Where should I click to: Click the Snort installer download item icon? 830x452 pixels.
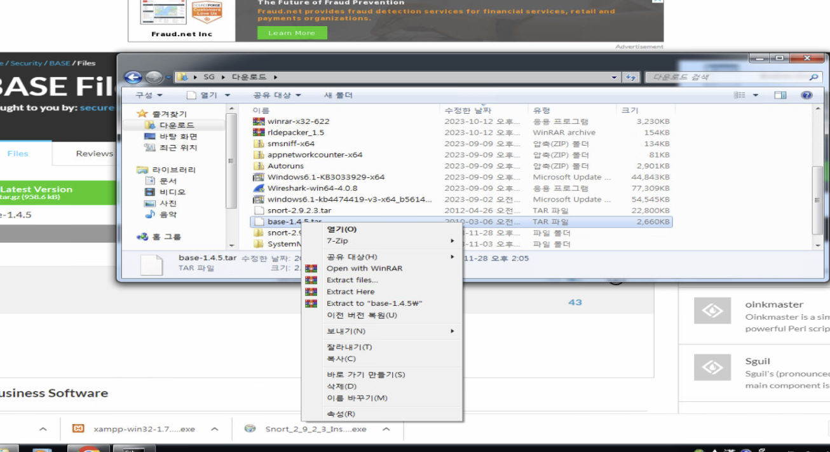click(250, 429)
